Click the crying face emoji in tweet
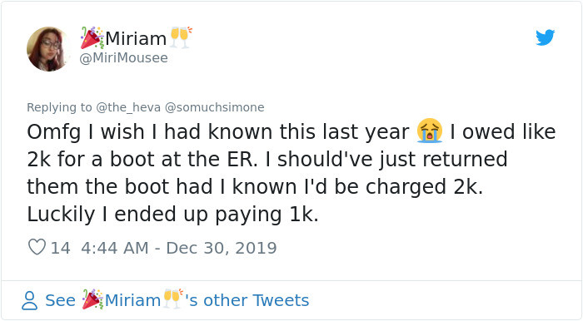583x321 pixels. tap(430, 131)
